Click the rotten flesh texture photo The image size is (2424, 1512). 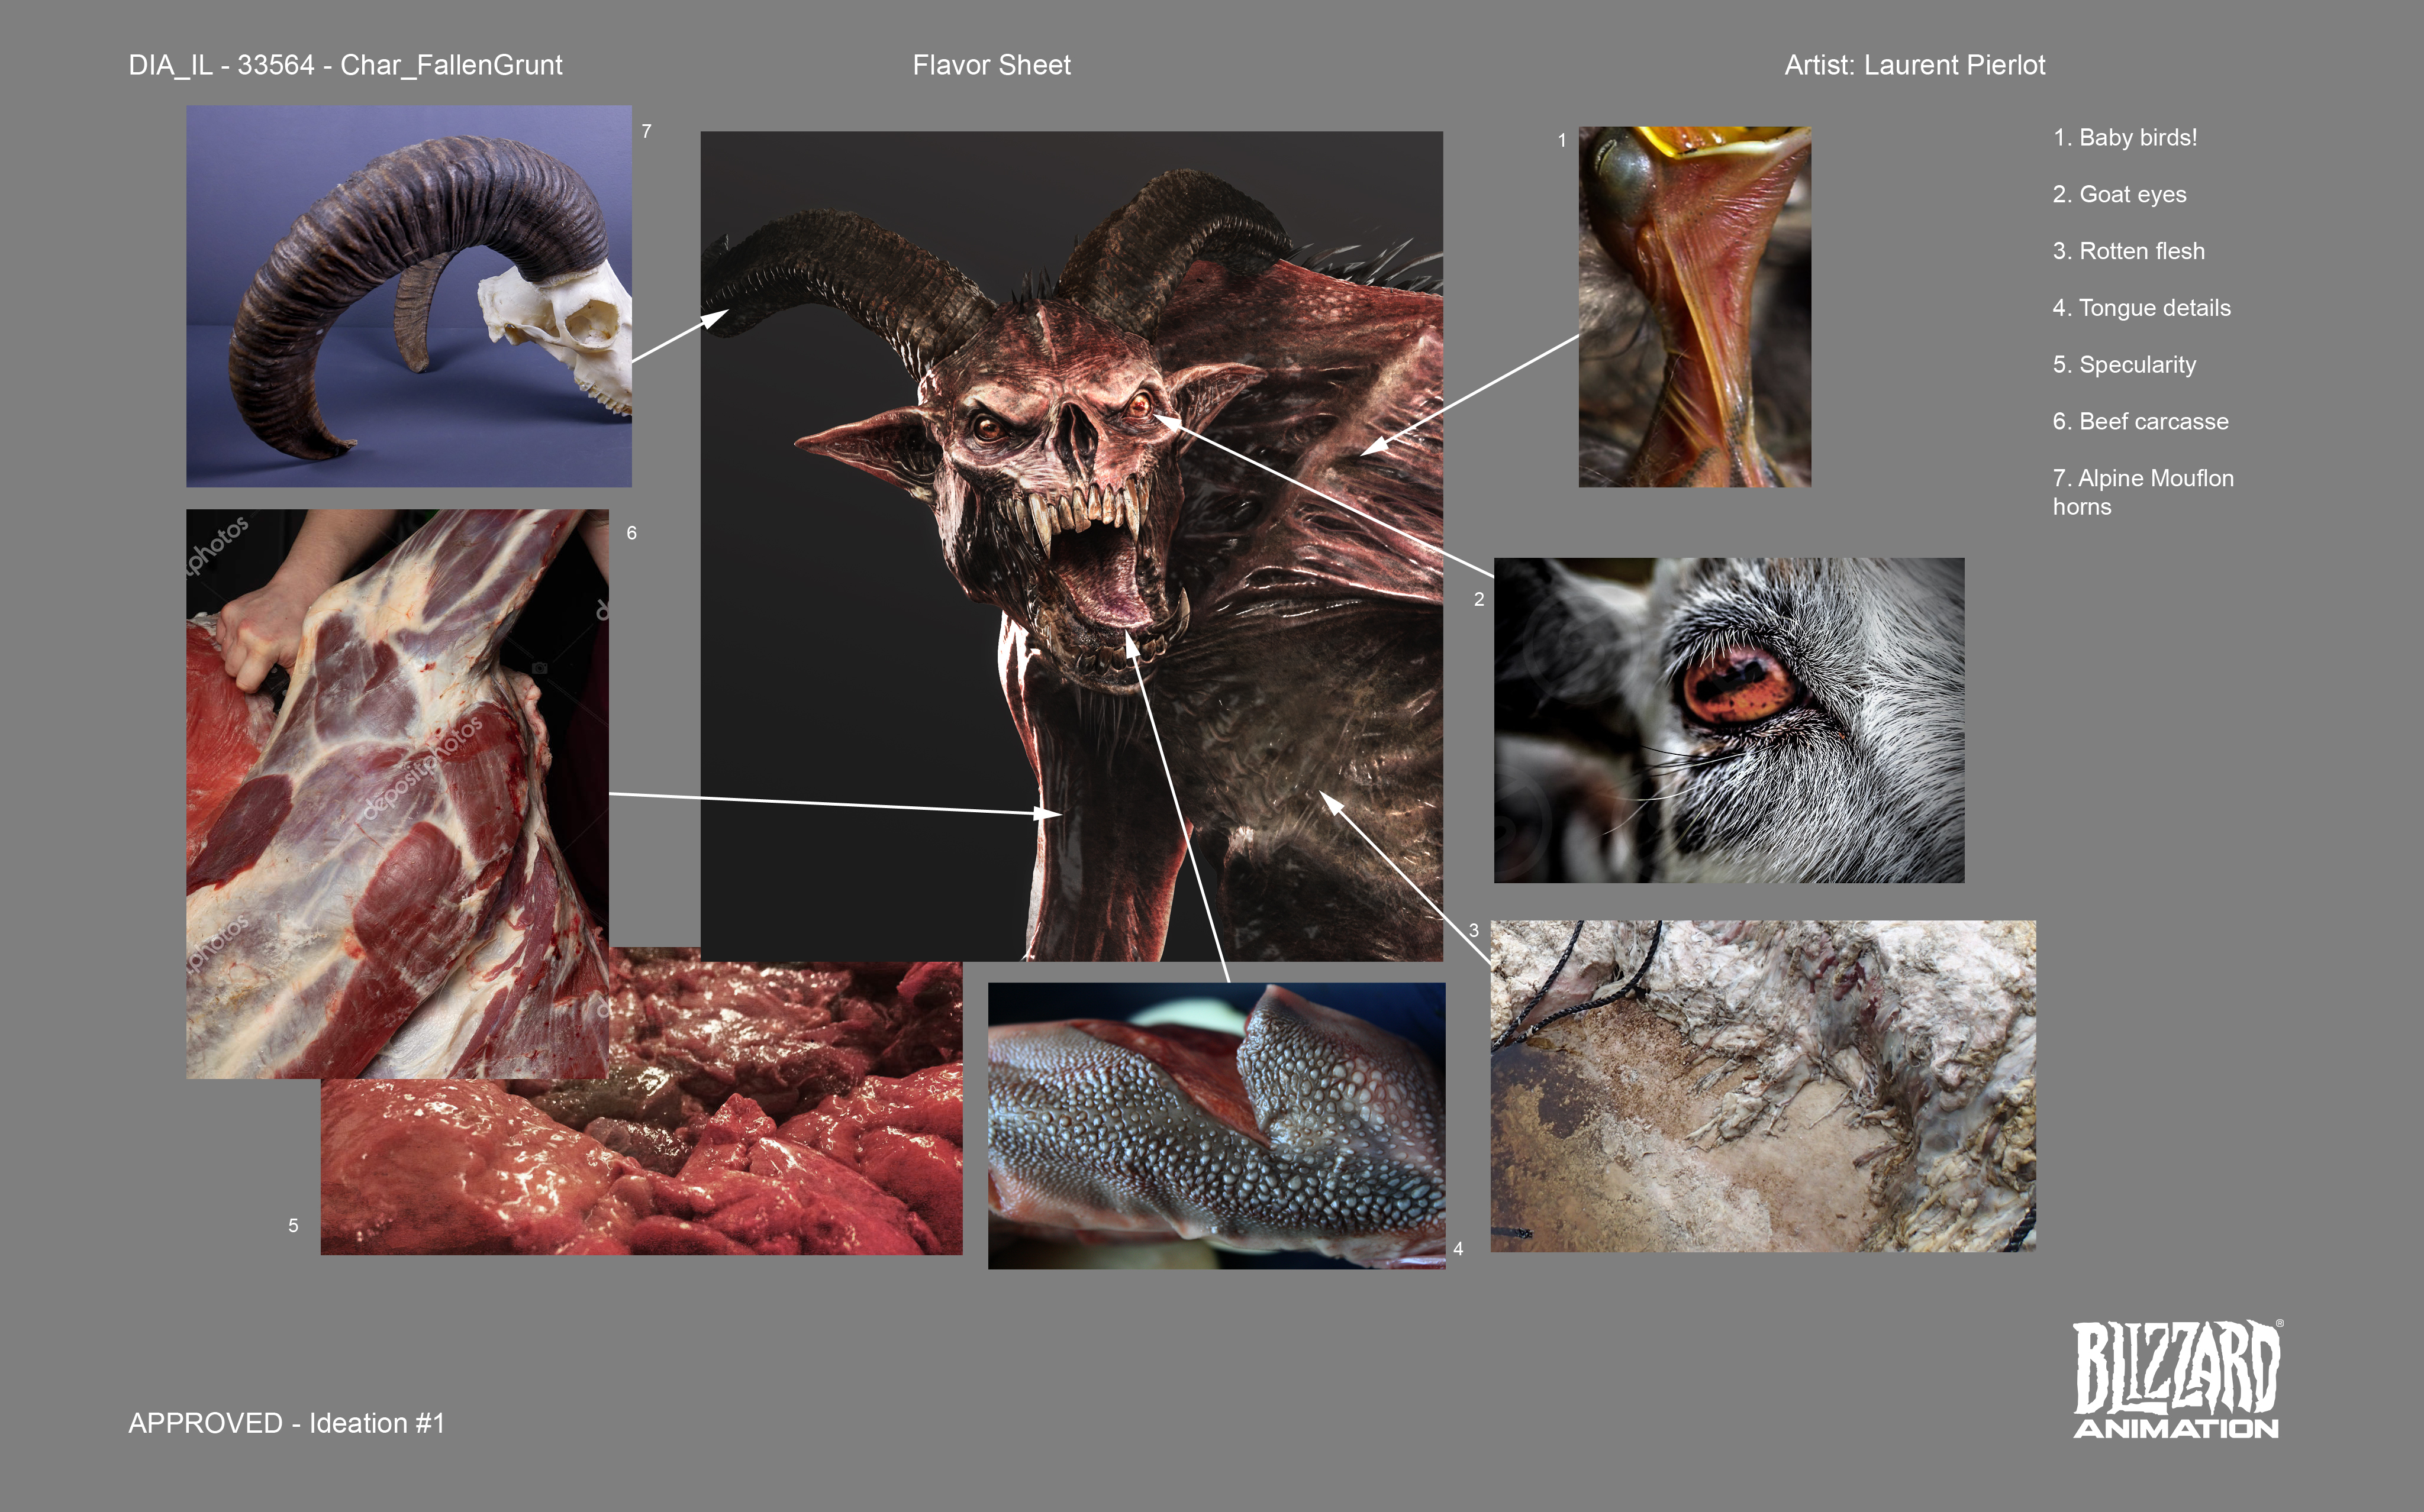point(1762,1085)
